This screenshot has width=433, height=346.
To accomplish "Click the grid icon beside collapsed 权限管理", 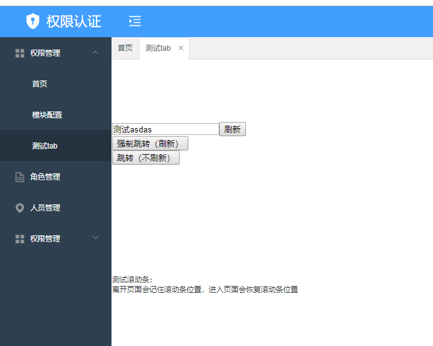I will click(20, 239).
